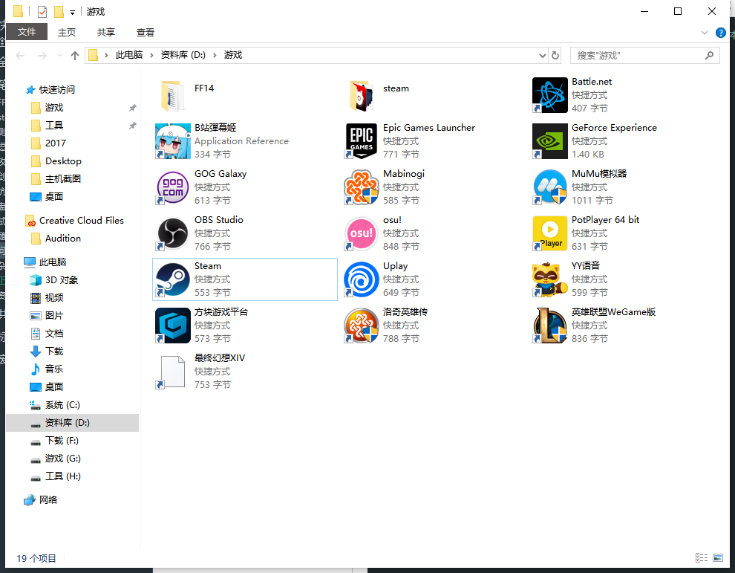The image size is (735, 573).
Task: Select the 方块游戏平台 shortcut icon
Action: click(x=172, y=326)
